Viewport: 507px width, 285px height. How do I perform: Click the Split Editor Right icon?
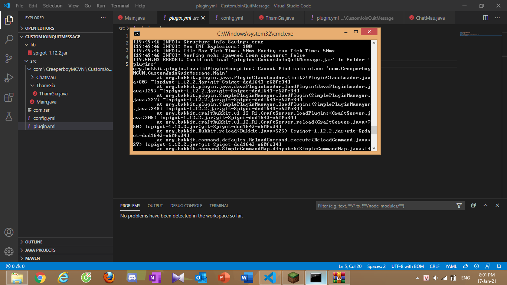coord(485,18)
